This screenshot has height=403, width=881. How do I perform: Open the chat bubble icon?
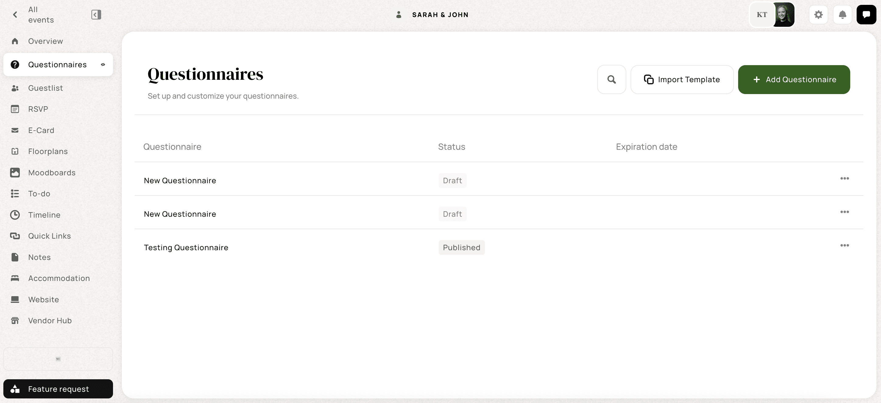(x=866, y=15)
